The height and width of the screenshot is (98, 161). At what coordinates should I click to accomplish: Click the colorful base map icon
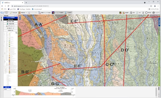point(120,13)
